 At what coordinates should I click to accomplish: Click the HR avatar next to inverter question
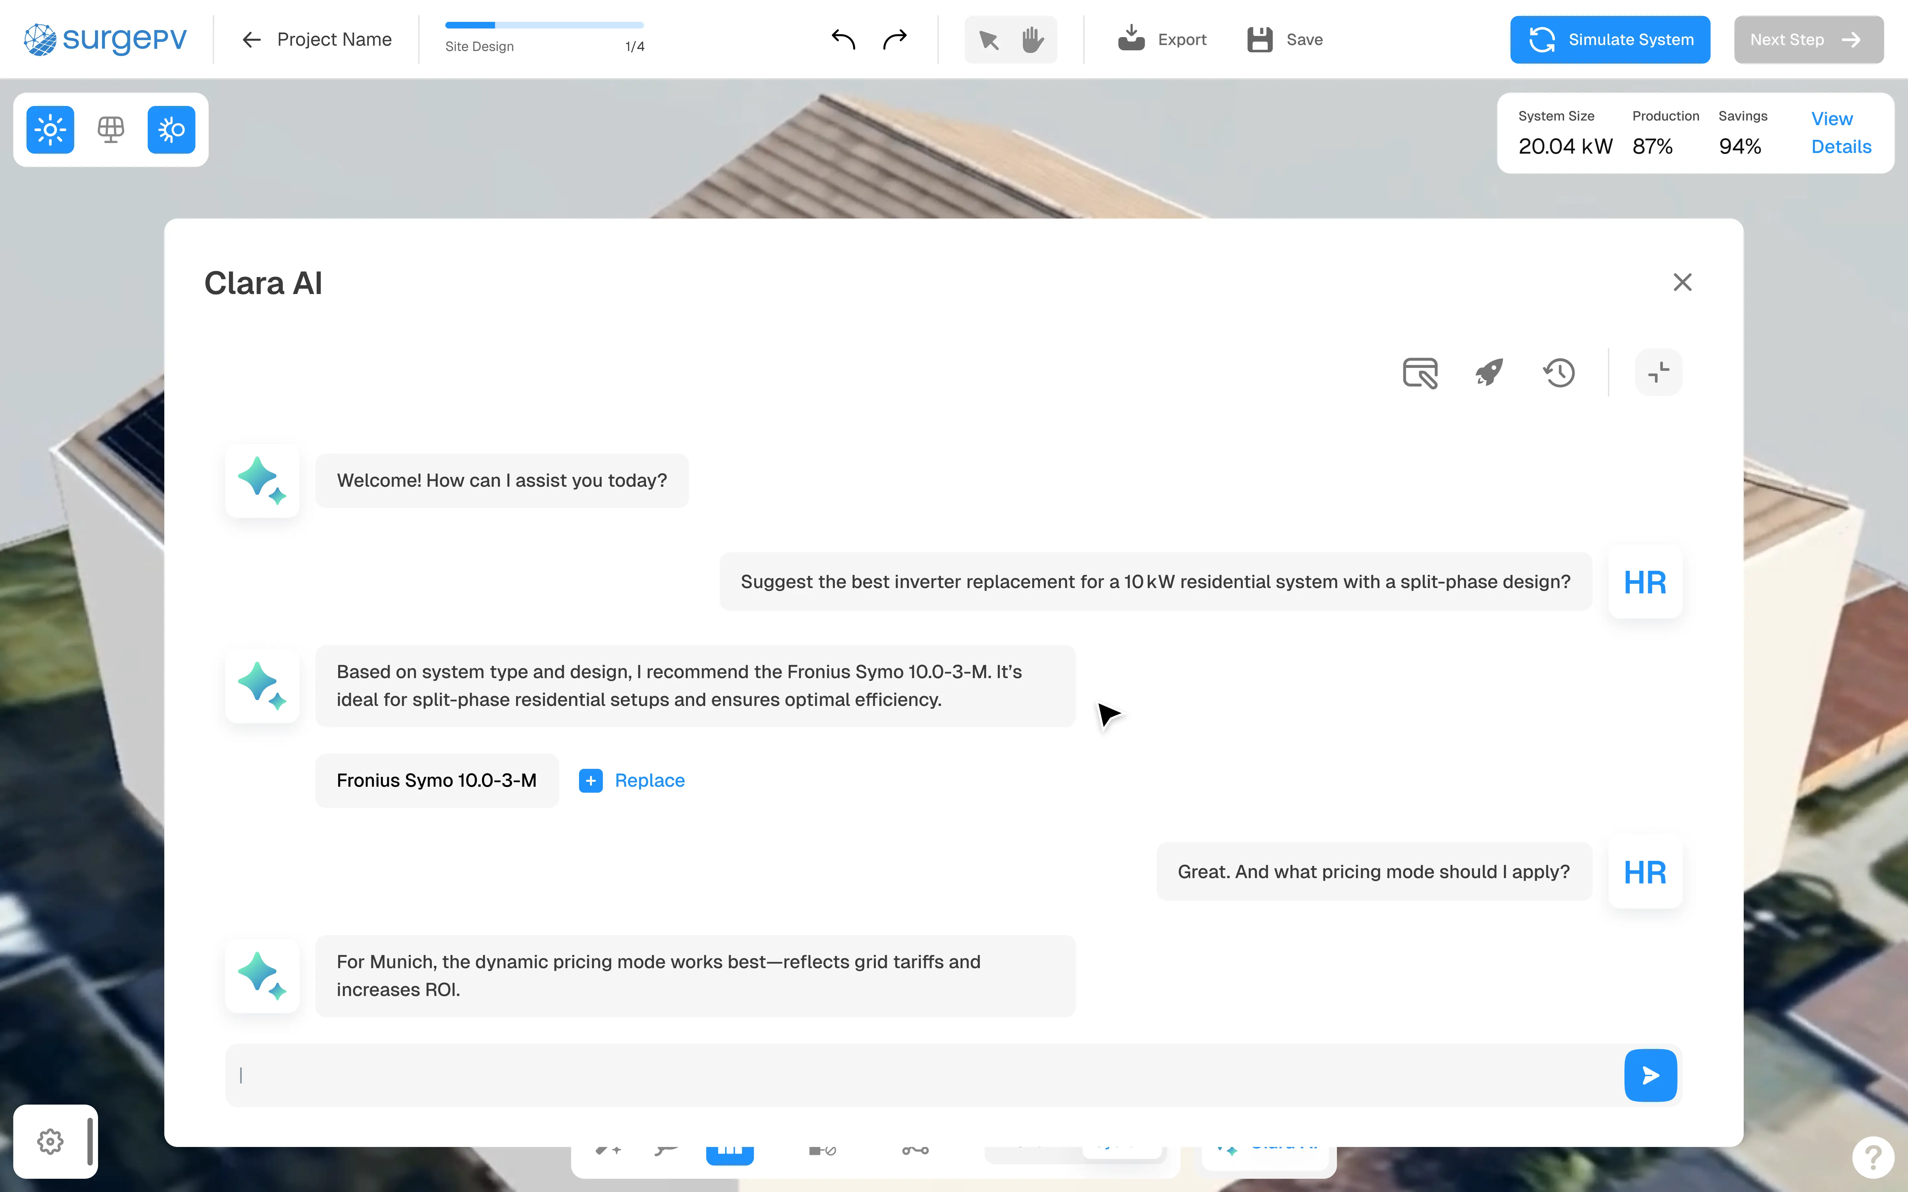point(1645,582)
